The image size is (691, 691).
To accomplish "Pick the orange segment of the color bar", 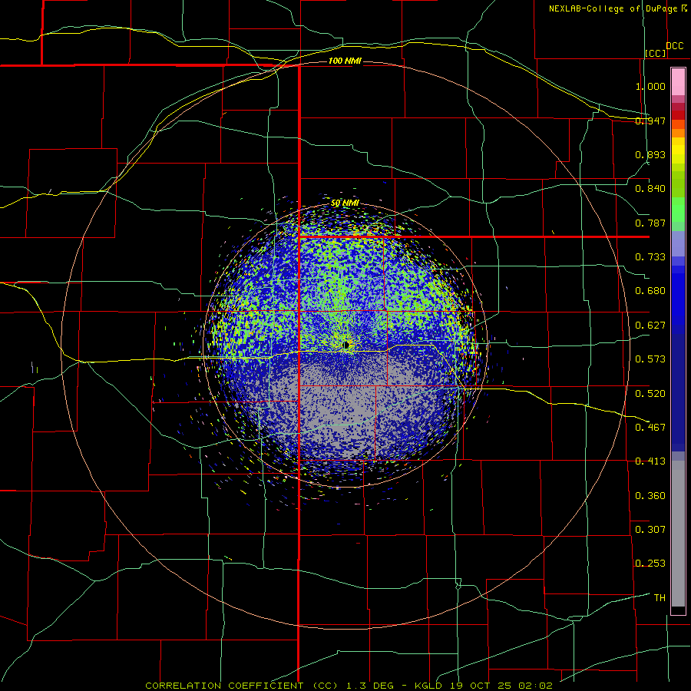I will 678,133.
